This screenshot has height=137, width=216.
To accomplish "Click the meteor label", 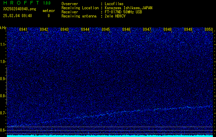I will 49,11.
